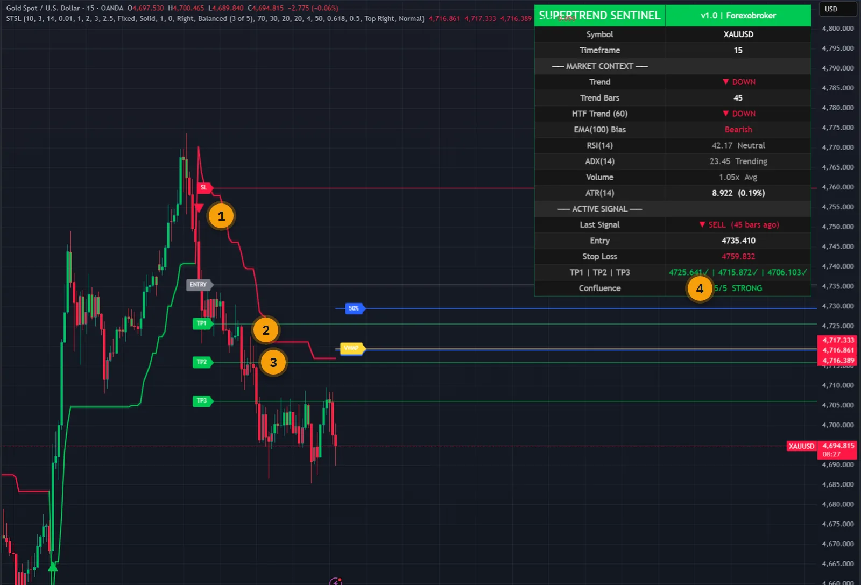Click the 1.05x Avg volume value
This screenshot has height=585, width=861.
click(738, 177)
